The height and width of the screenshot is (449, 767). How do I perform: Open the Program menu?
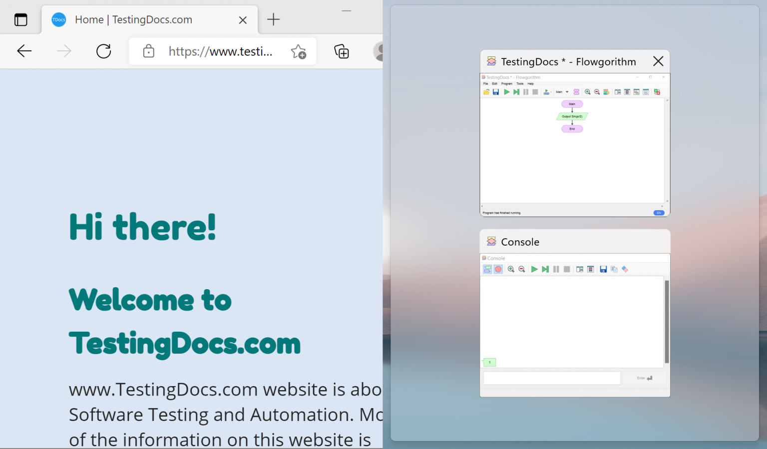507,83
